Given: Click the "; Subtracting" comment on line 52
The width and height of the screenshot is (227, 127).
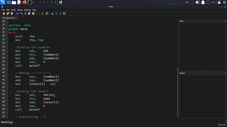Looking at the screenshot, I should point(30,117).
